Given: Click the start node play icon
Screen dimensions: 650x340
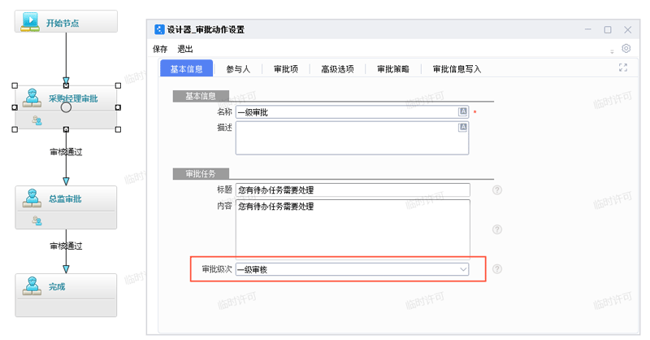Looking at the screenshot, I should click(x=30, y=22).
